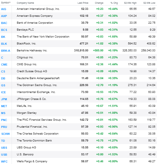
Task: Sort by the Company Name column header
Action: coord(25,3)
